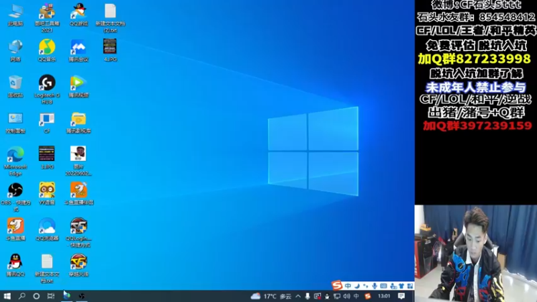Image resolution: width=537 pixels, height=302 pixels.
Task: Open Cortana circle on taskbar
Action: [x=36, y=296]
